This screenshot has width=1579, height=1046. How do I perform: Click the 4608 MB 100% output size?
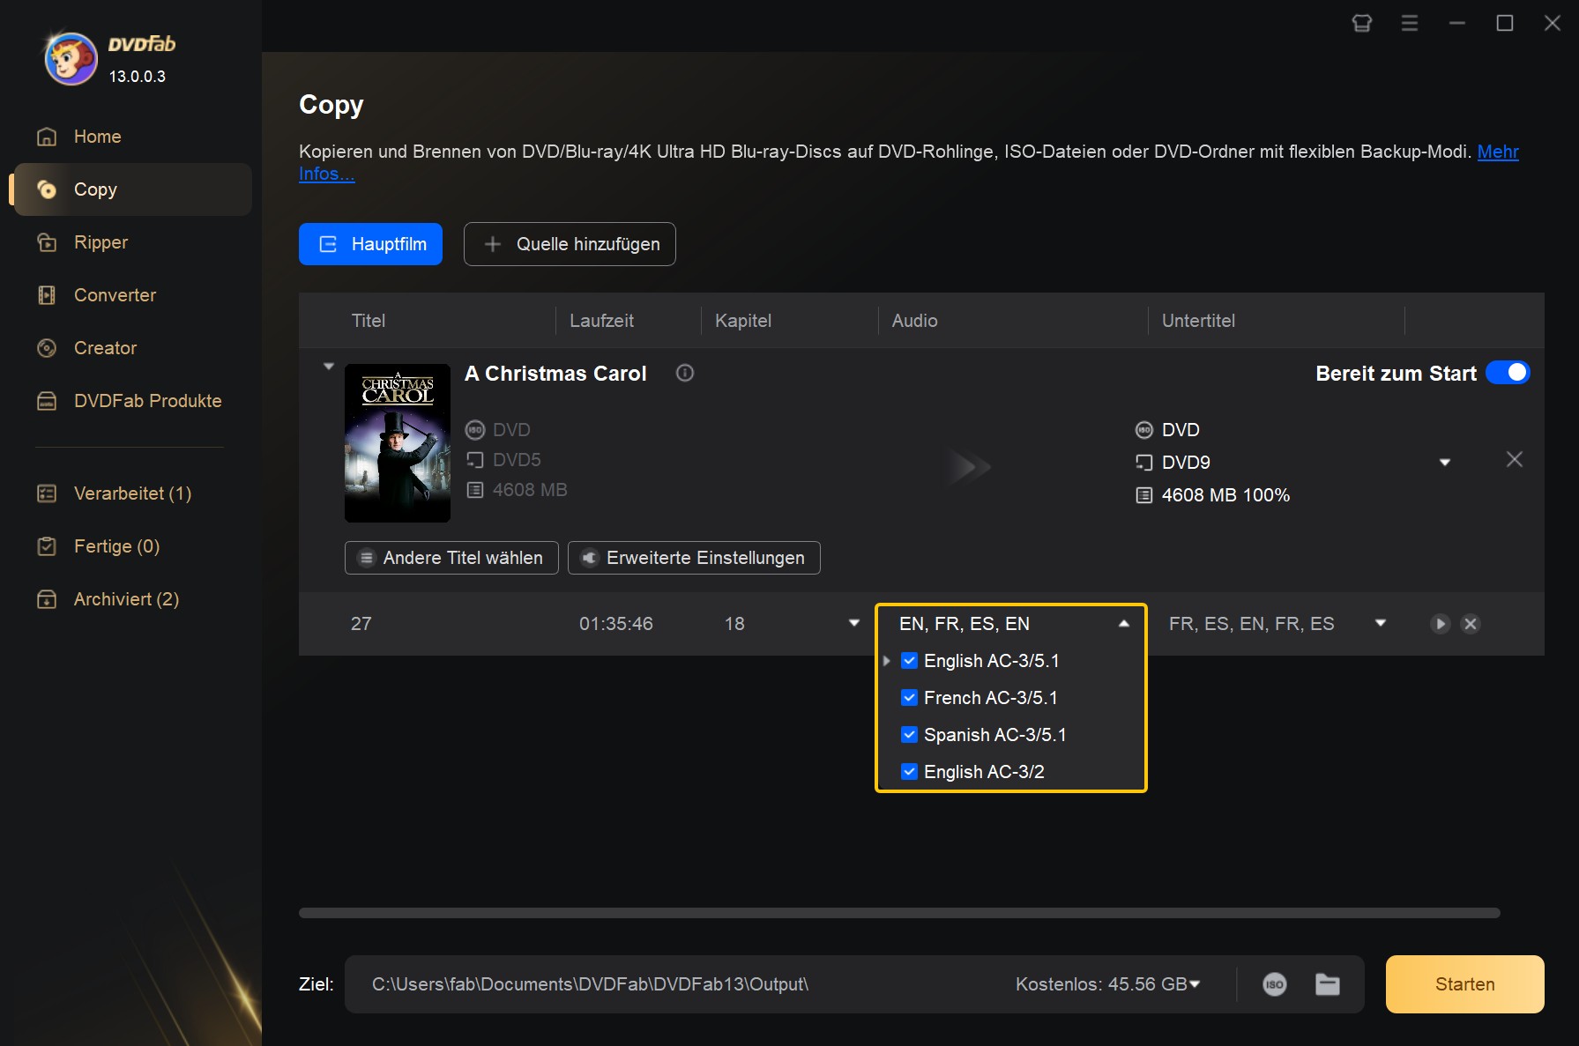[1225, 495]
